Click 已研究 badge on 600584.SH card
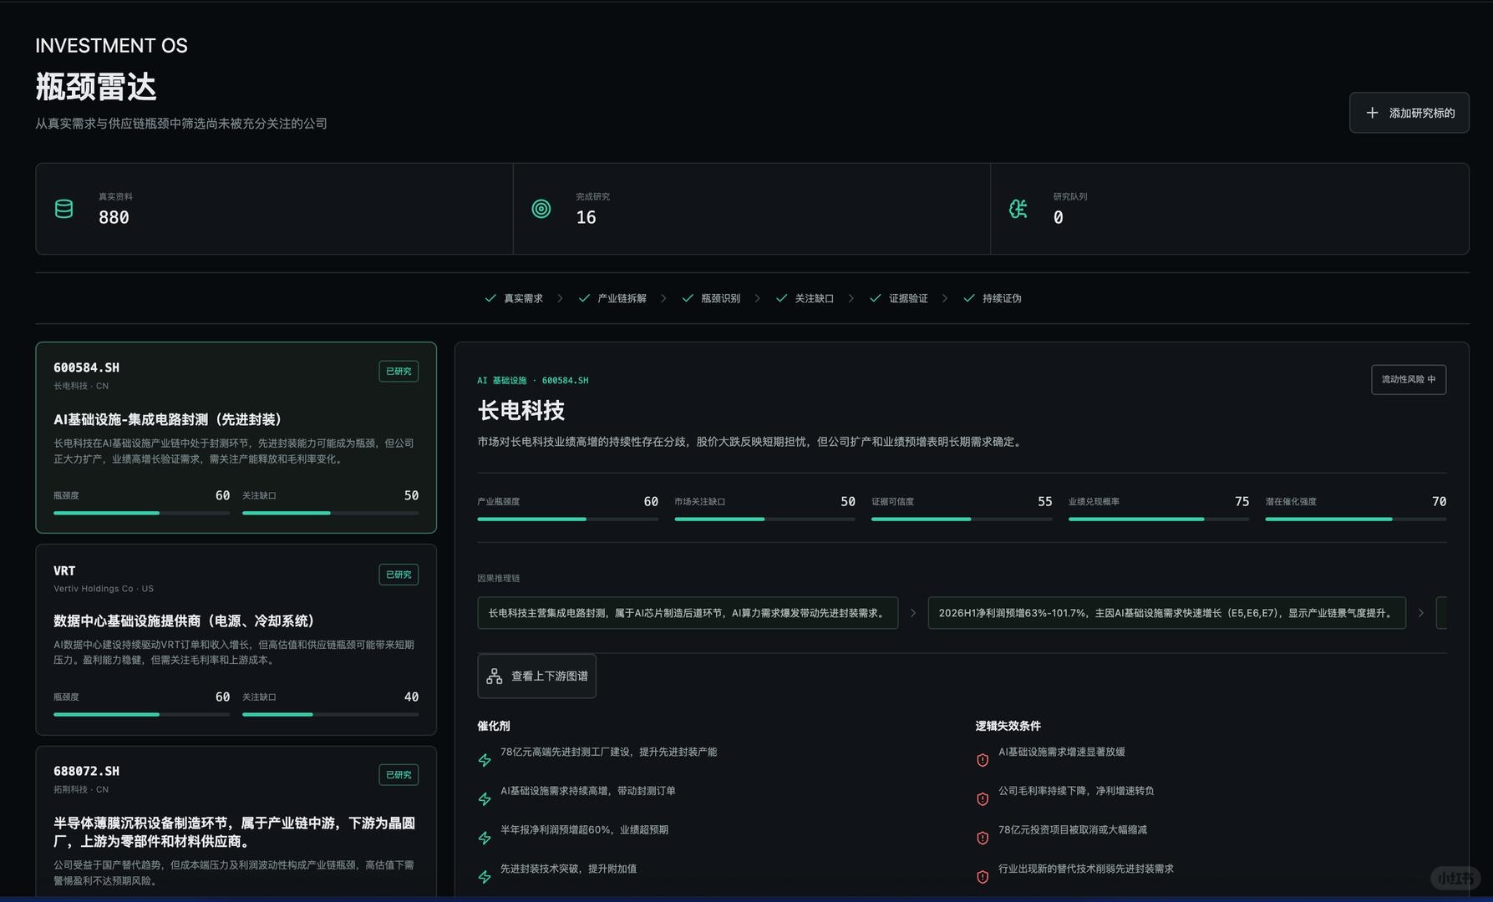Image resolution: width=1493 pixels, height=902 pixels. [399, 372]
